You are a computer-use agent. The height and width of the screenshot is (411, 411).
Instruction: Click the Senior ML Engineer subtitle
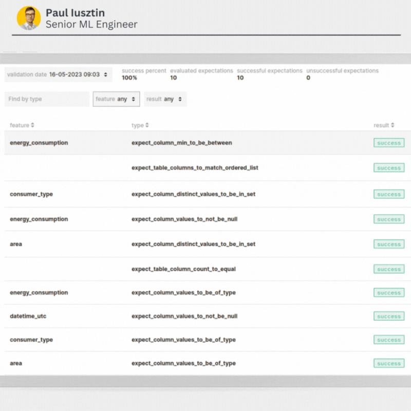91,24
